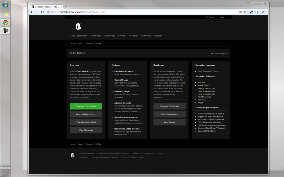
Task: Click Research in the footer links
Action: (x=137, y=153)
